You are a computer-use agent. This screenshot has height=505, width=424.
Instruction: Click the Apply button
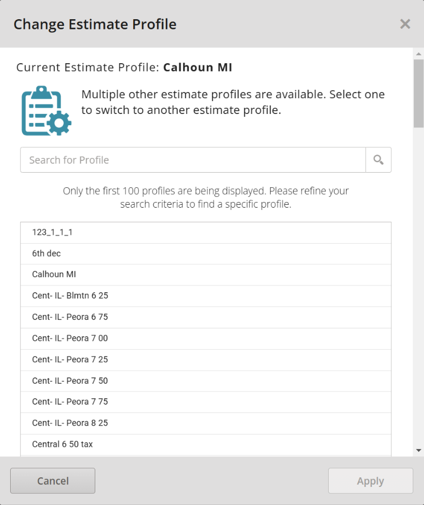[370, 481]
